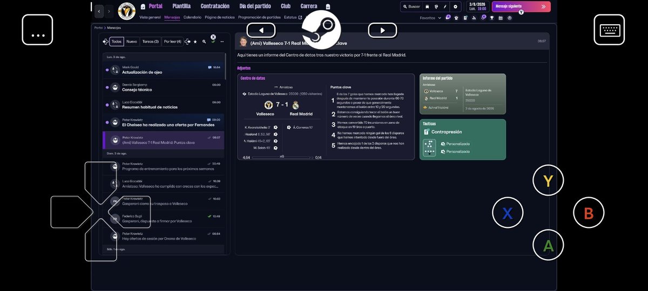Image resolution: width=648 pixels, height=291 pixels.
Task: Click the forward navigation arrow
Action: point(109,11)
